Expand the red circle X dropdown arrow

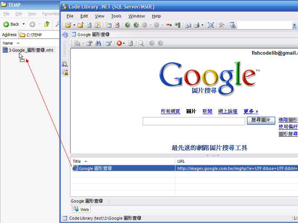coord(124,43)
